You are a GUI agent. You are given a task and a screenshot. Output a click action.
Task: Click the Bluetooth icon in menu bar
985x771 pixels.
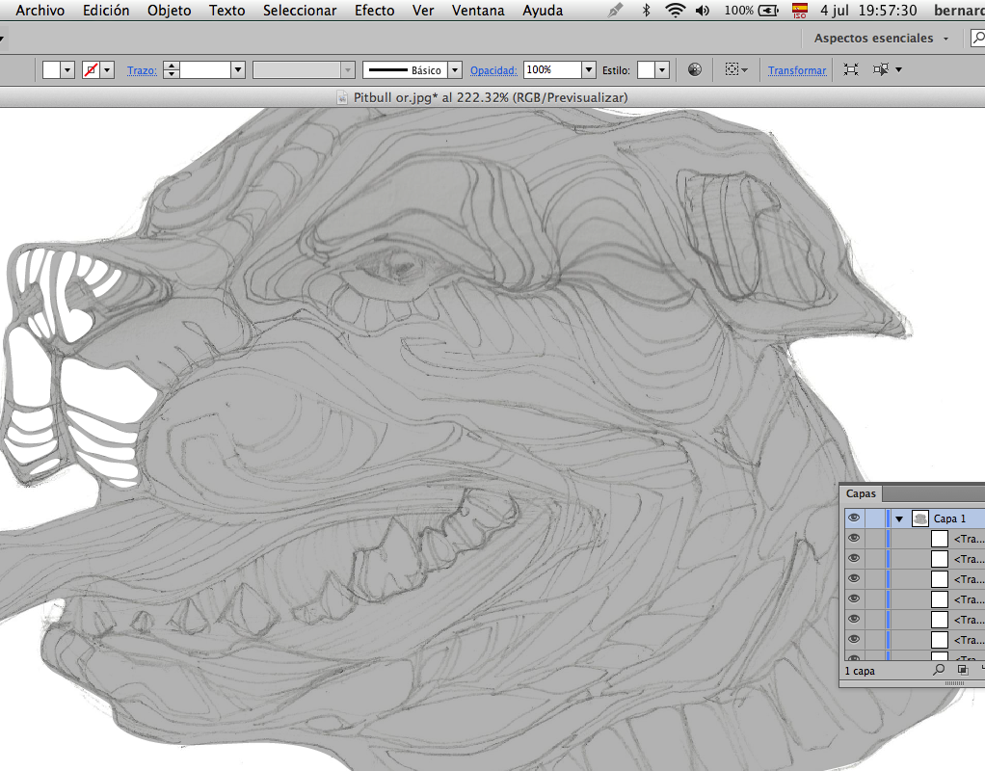[x=647, y=11]
